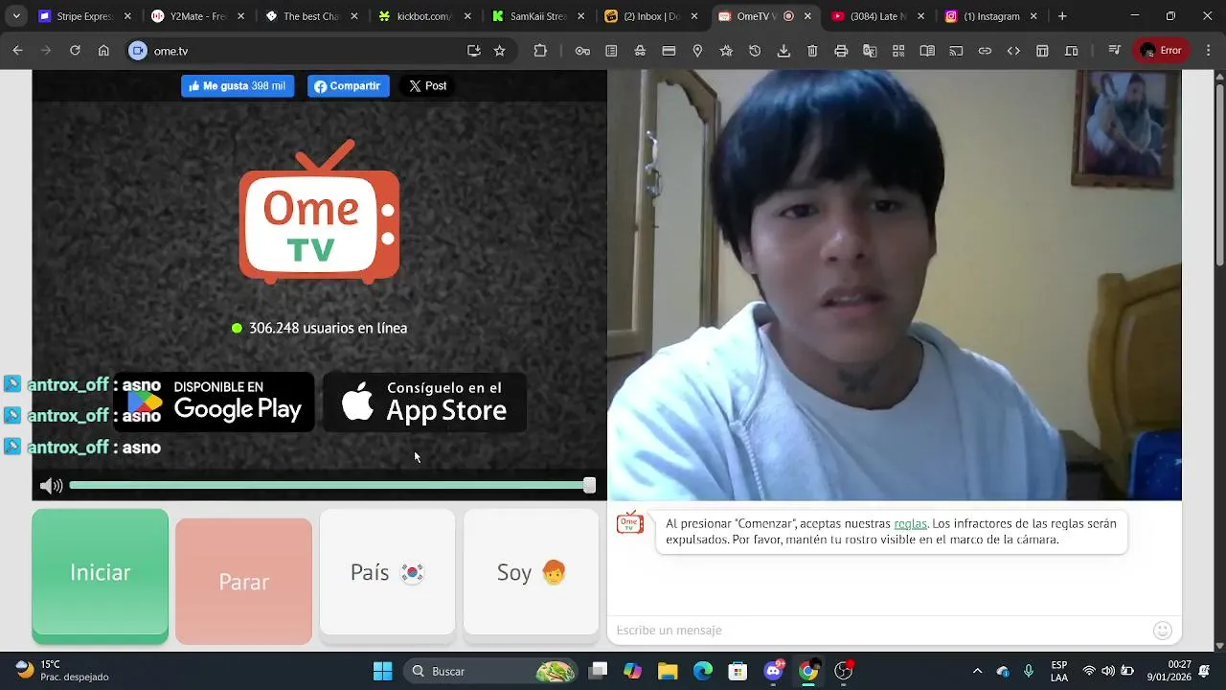Click the trash delete toolbar icon

812,51
